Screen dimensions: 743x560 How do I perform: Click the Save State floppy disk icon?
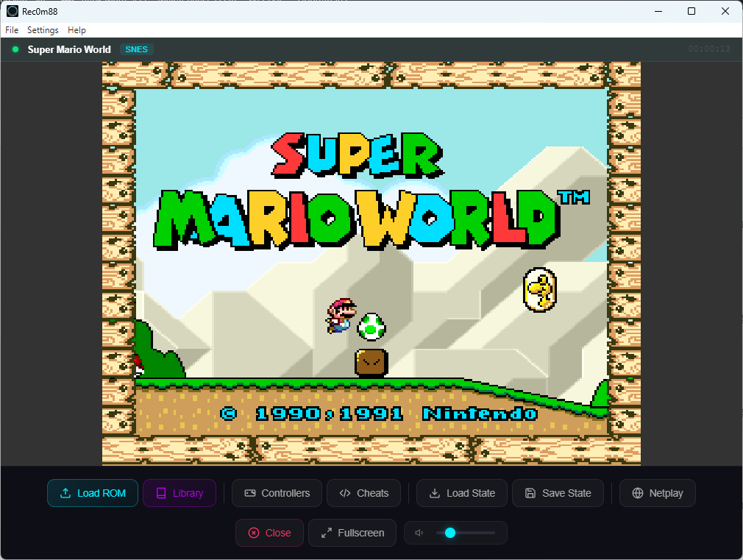tap(530, 493)
